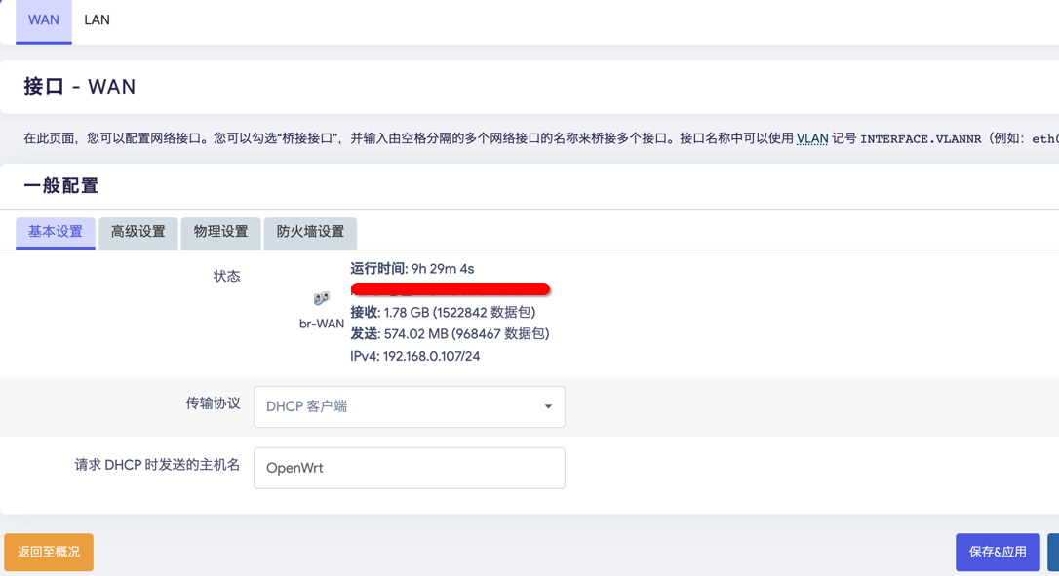
Task: Click the partially visible blue button beside 保存&应用
Action: point(1053,552)
